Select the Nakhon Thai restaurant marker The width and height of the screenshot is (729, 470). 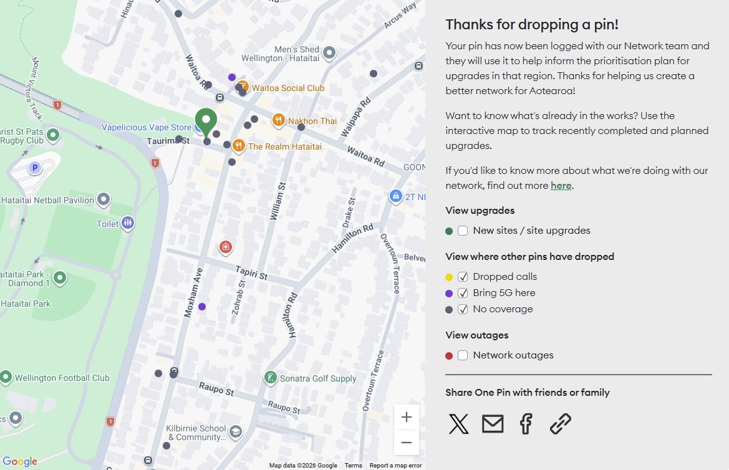tap(279, 120)
